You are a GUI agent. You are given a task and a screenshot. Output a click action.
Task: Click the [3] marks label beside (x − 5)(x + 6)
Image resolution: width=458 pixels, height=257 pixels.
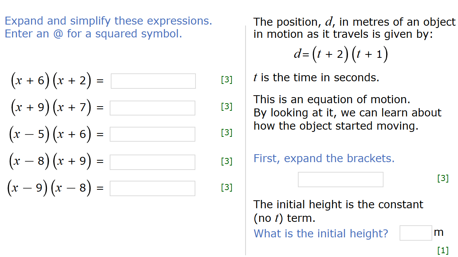[x=227, y=133]
